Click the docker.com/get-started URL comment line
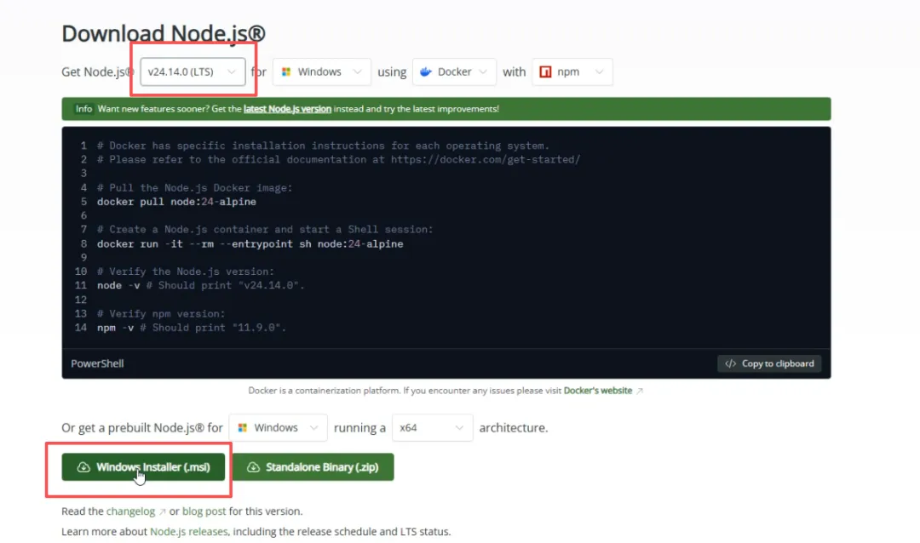This screenshot has width=920, height=543. [338, 159]
